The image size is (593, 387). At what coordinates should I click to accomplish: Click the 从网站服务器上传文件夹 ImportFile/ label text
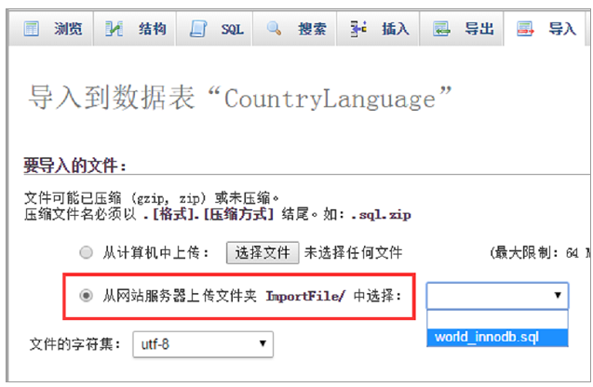click(x=251, y=296)
